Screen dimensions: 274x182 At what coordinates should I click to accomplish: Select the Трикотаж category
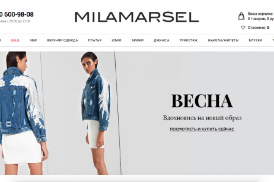coord(188,40)
